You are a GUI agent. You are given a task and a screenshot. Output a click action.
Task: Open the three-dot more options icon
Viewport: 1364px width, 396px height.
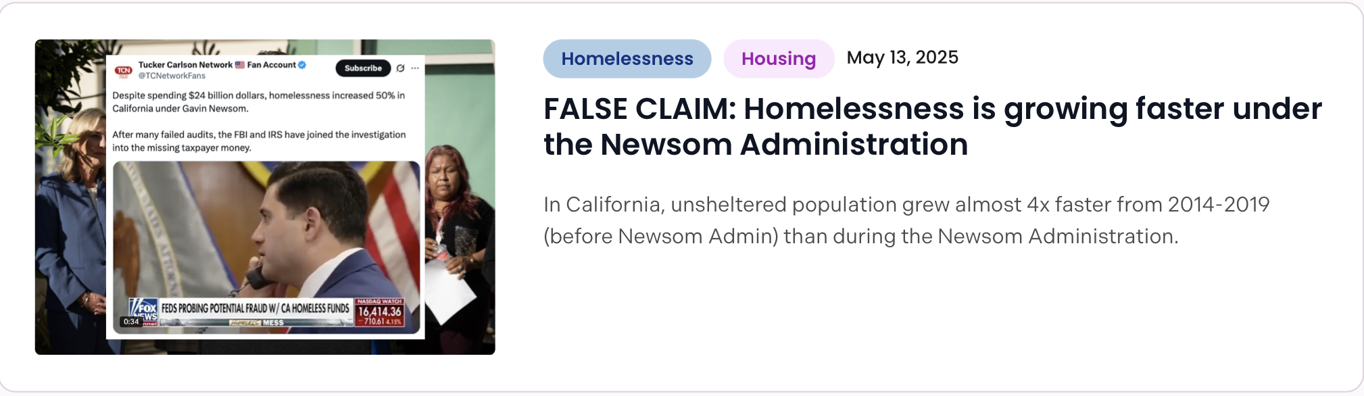415,68
